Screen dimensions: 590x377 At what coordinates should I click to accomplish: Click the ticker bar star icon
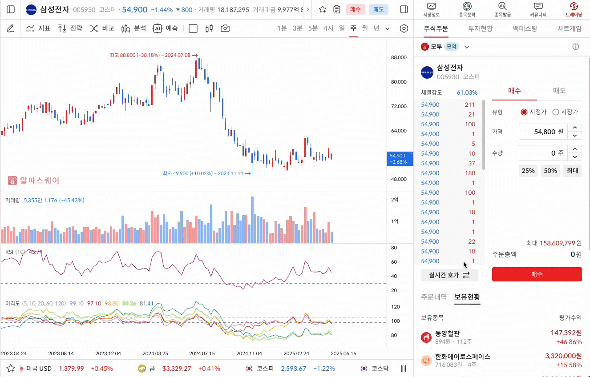11,368
